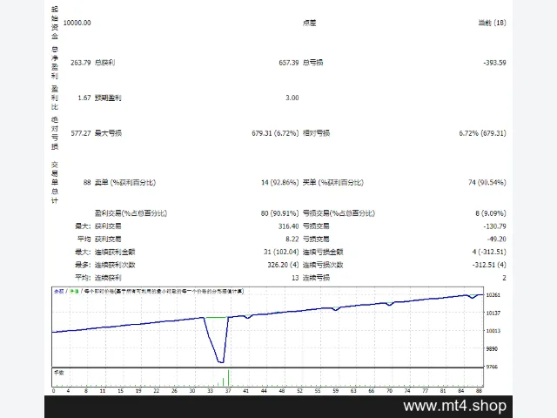Click the 总亏损 gross loss label

[x=312, y=63]
